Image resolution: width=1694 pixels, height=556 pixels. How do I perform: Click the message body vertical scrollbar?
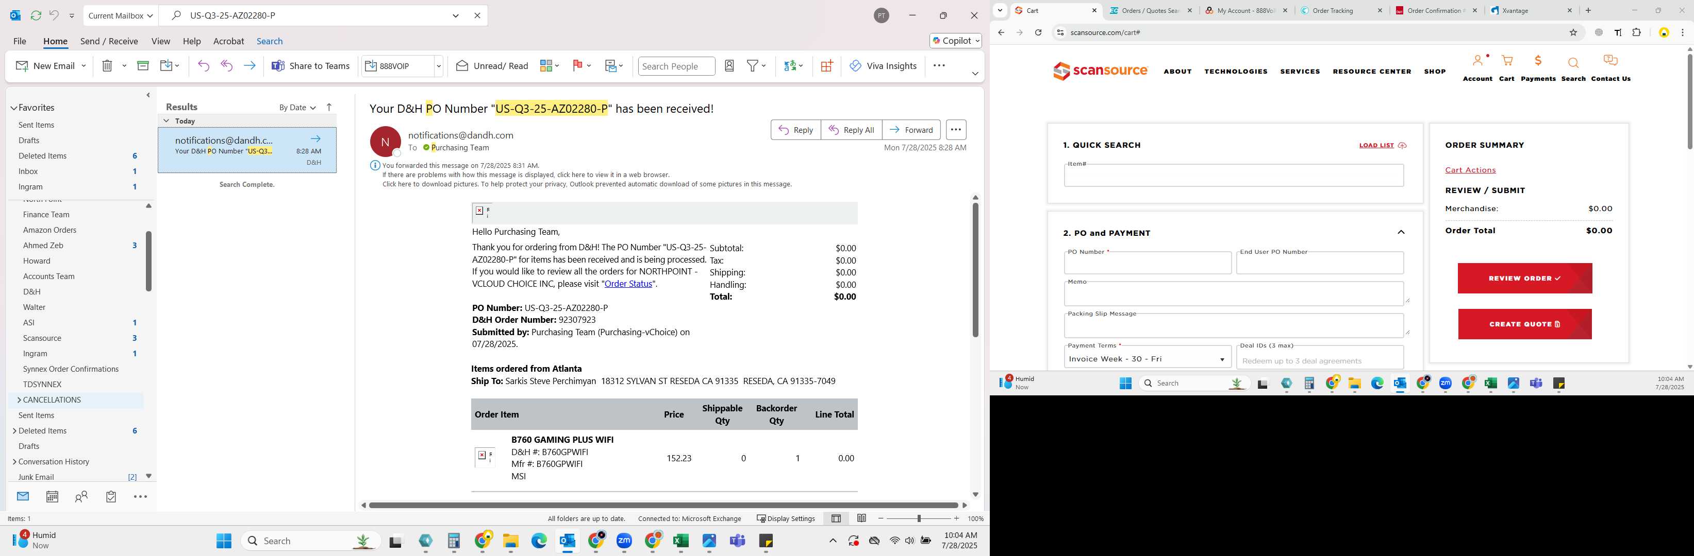975,270
